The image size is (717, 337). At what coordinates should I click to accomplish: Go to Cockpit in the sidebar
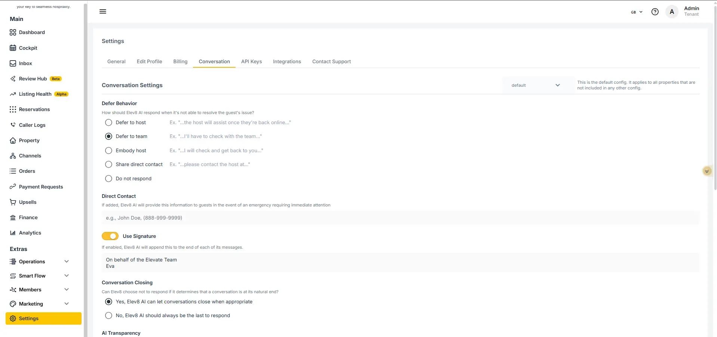point(23,48)
